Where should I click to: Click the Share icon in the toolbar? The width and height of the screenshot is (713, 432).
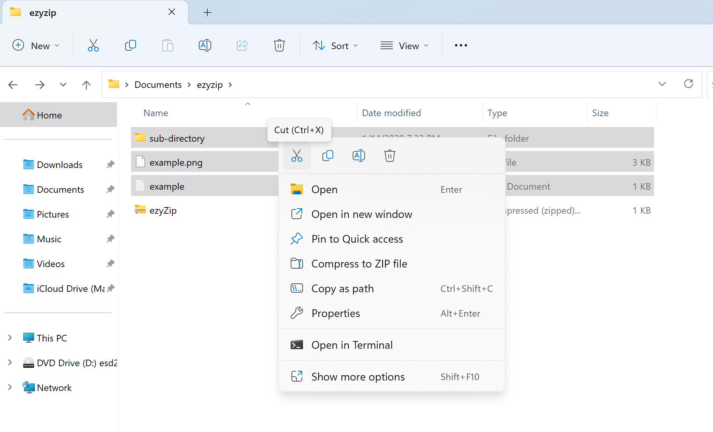point(242,45)
